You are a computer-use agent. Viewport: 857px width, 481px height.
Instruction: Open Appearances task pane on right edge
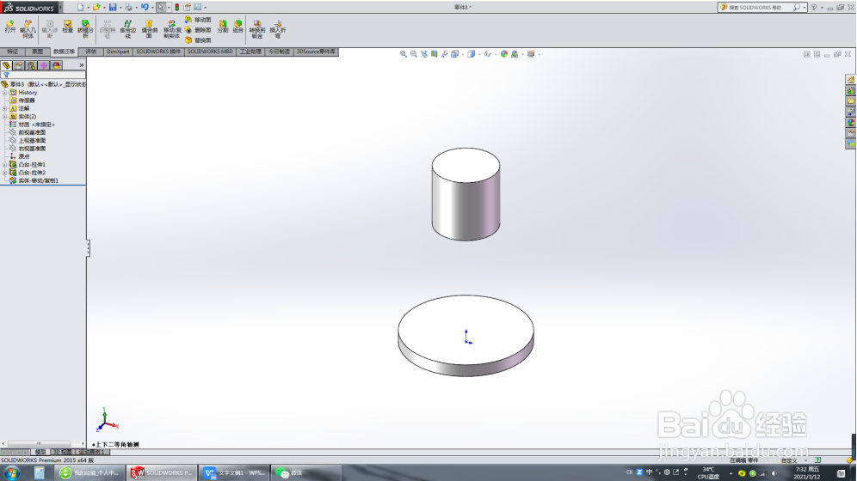click(851, 123)
